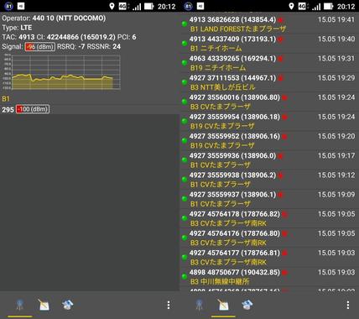Tap location pin icon in right status bar

(x=291, y=6)
